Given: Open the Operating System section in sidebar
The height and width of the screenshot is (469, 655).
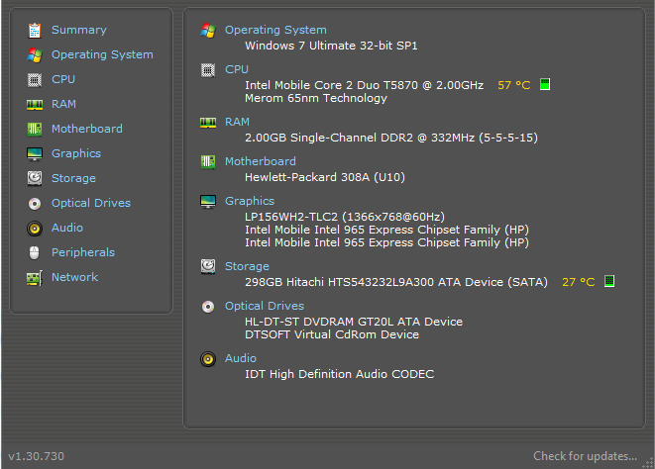Looking at the screenshot, I should pos(102,54).
